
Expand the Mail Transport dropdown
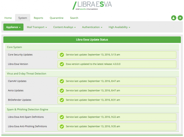click(x=37, y=27)
